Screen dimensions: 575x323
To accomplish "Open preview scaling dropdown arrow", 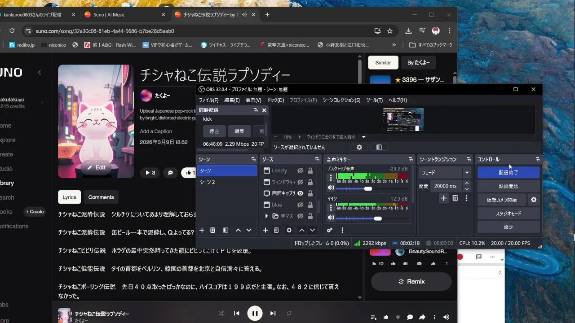I will 364,137.
